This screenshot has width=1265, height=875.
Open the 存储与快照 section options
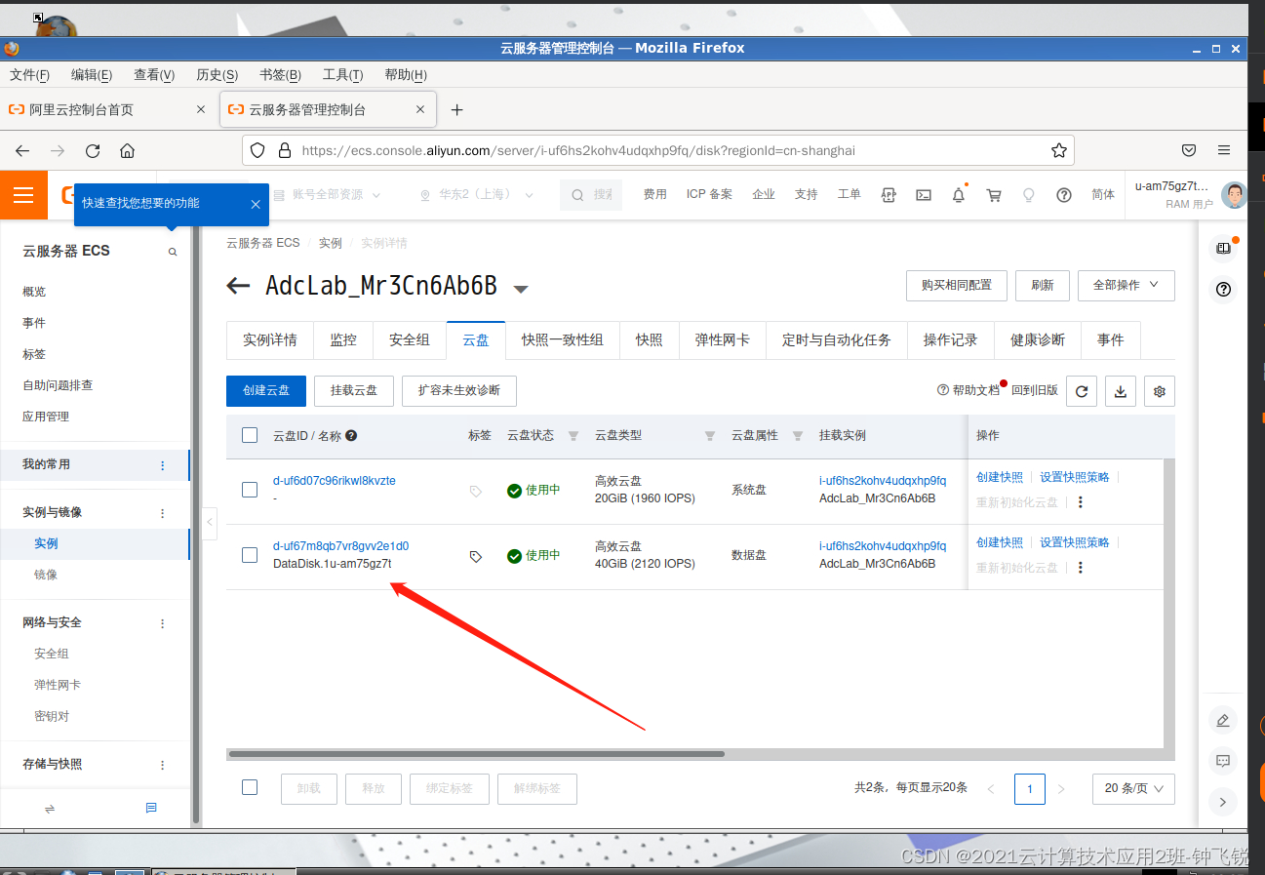(x=163, y=766)
